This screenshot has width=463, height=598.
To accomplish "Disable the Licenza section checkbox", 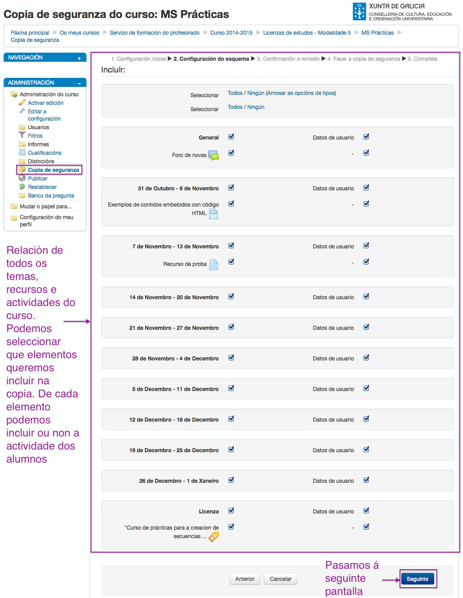I will click(231, 510).
